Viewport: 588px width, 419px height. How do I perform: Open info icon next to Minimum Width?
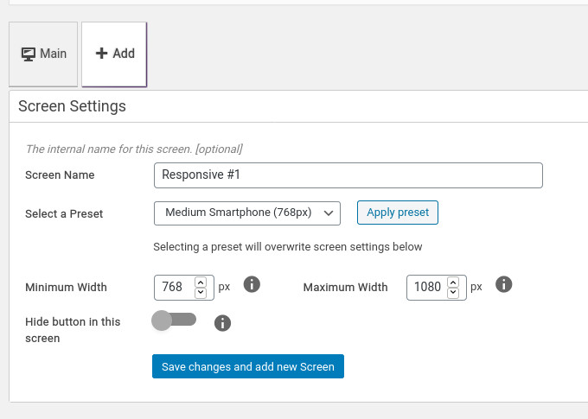click(x=252, y=284)
